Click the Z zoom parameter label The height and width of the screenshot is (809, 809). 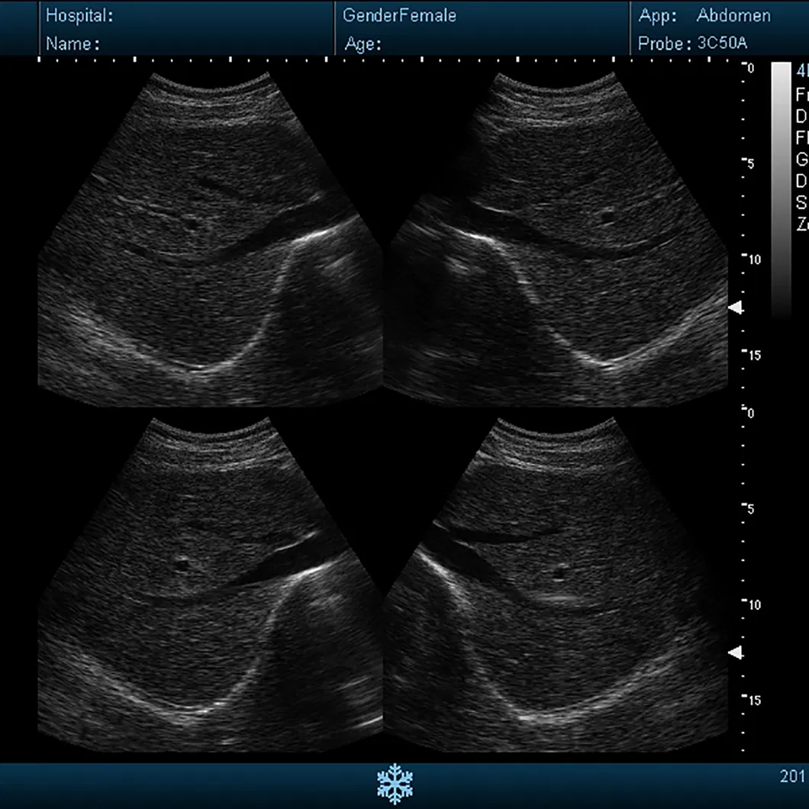click(801, 224)
